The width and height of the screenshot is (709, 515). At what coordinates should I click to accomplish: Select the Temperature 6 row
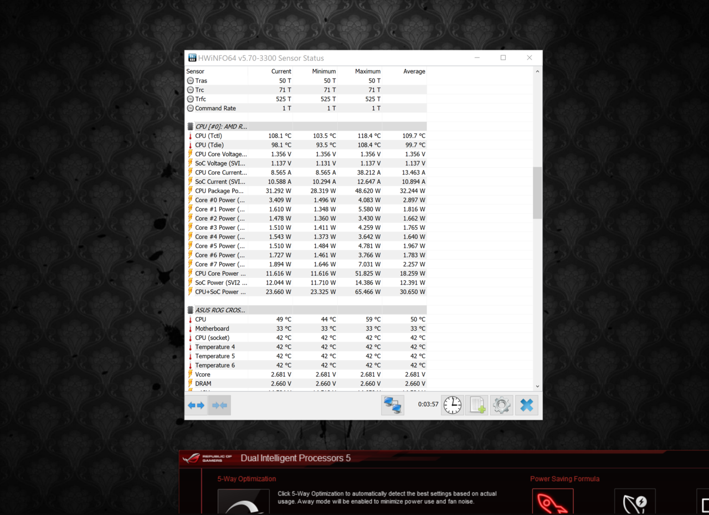[306, 365]
